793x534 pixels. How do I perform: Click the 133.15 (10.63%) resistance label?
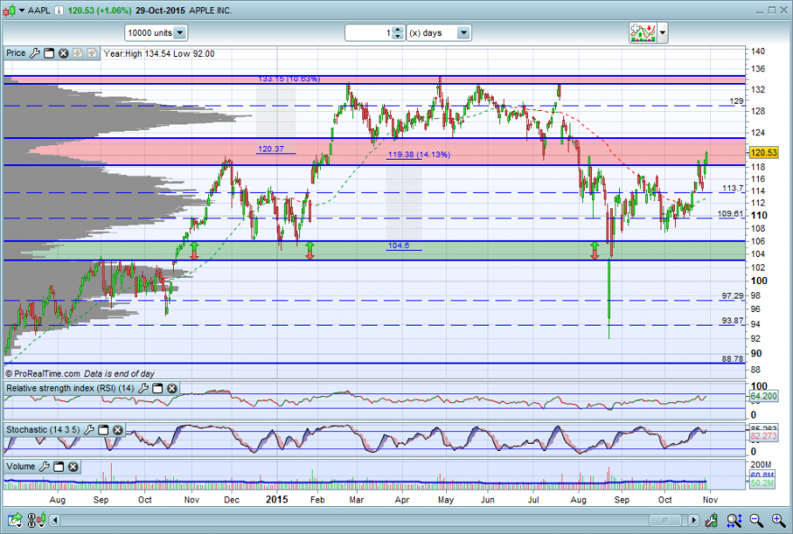288,79
